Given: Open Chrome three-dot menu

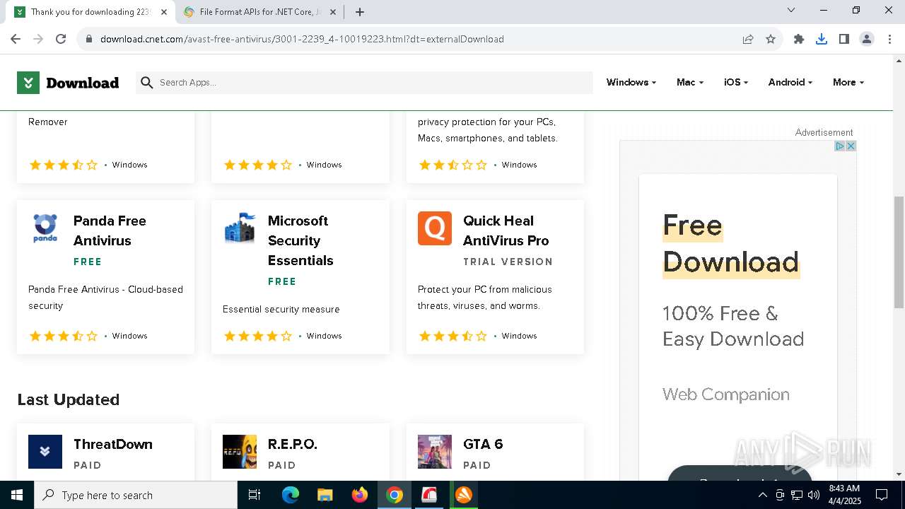Looking at the screenshot, I should click(x=889, y=39).
